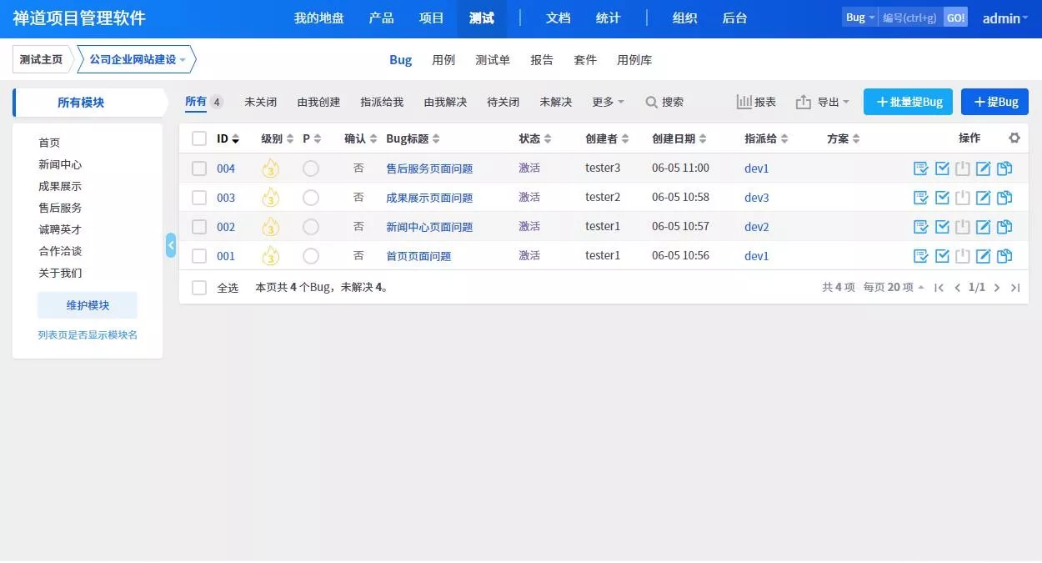Image resolution: width=1042 pixels, height=563 pixels.
Task: Click the bug ID quick-search field
Action: [909, 18]
